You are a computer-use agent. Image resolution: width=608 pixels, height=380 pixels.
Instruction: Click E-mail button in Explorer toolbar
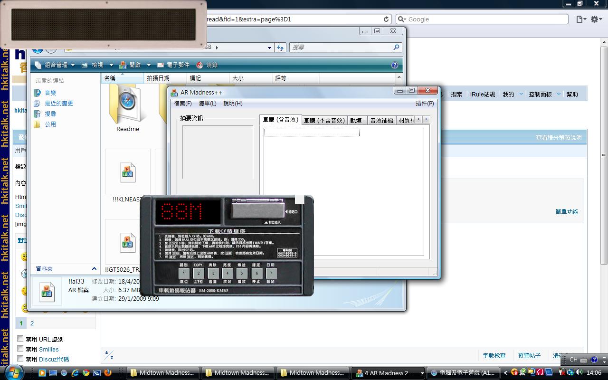(173, 65)
